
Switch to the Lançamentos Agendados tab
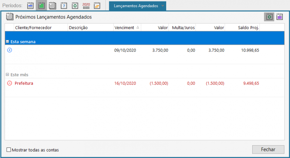click(136, 6)
